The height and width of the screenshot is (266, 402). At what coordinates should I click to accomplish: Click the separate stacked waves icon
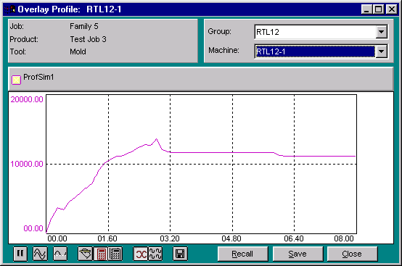[155, 254]
